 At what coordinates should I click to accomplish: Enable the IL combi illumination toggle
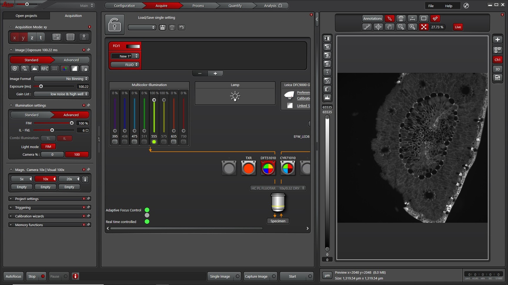click(x=65, y=138)
